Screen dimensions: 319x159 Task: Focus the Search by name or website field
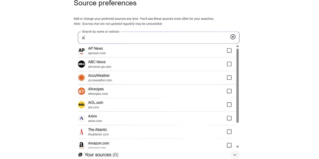(159, 37)
